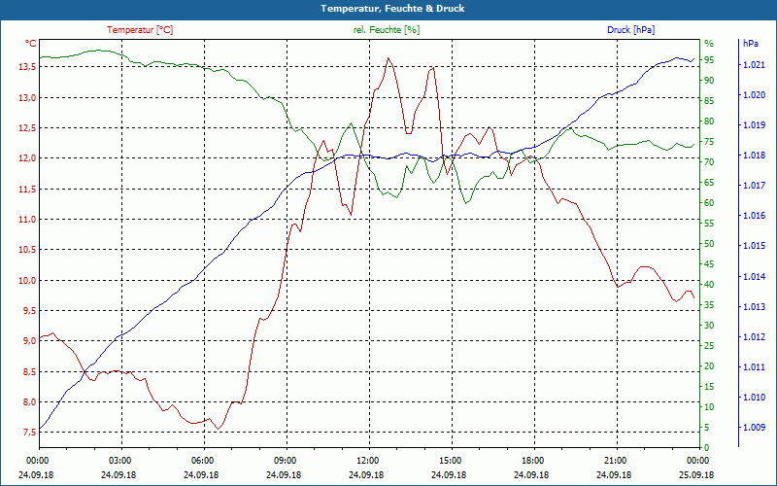Image resolution: width=777 pixels, height=486 pixels.
Task: Click the "1.015" pressure tick label
Action: click(754, 246)
